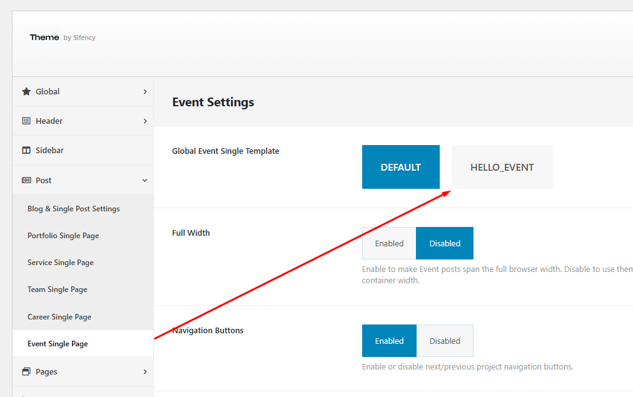Screen dimensions: 633x397
Task: Open Team Single Page settings
Action: (x=58, y=289)
